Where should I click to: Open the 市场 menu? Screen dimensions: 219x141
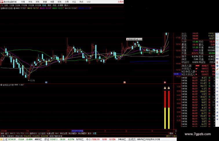click(30, 2)
